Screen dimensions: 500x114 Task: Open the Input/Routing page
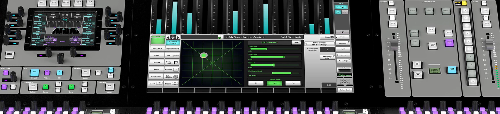coord(172,48)
